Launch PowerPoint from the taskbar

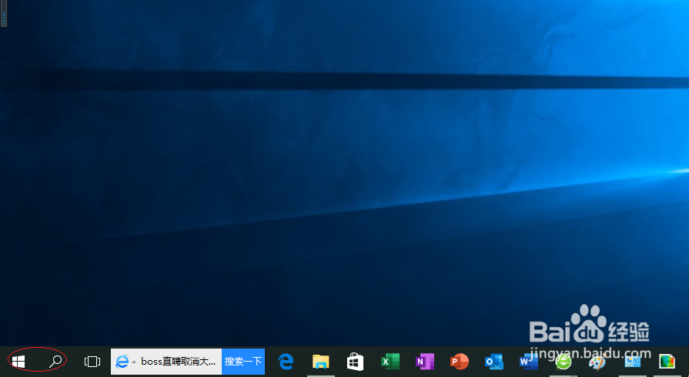pyautogui.click(x=459, y=362)
